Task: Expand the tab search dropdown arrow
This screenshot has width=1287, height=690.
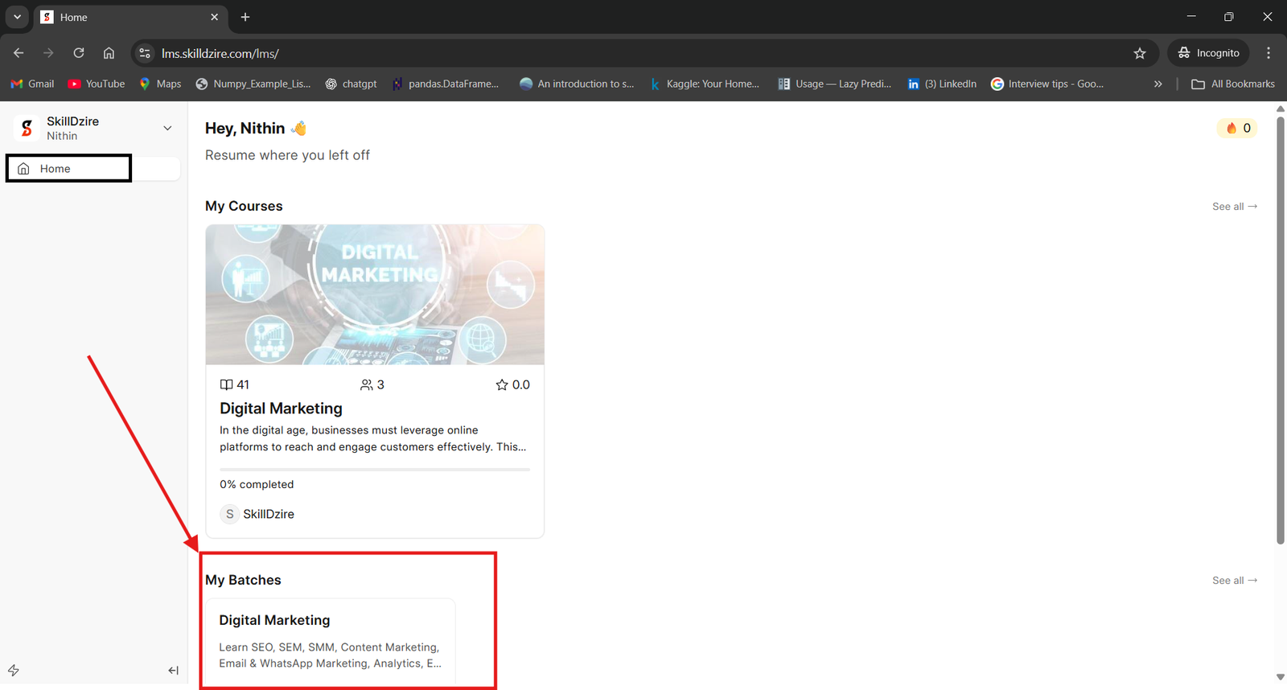Action: coord(17,17)
